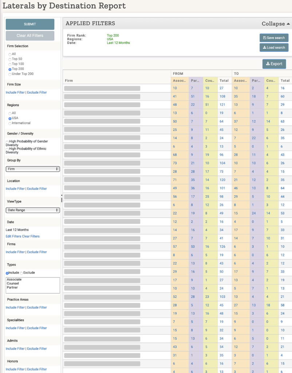Click the Load search button
Screen dimensions: 292x373
tap(274, 47)
